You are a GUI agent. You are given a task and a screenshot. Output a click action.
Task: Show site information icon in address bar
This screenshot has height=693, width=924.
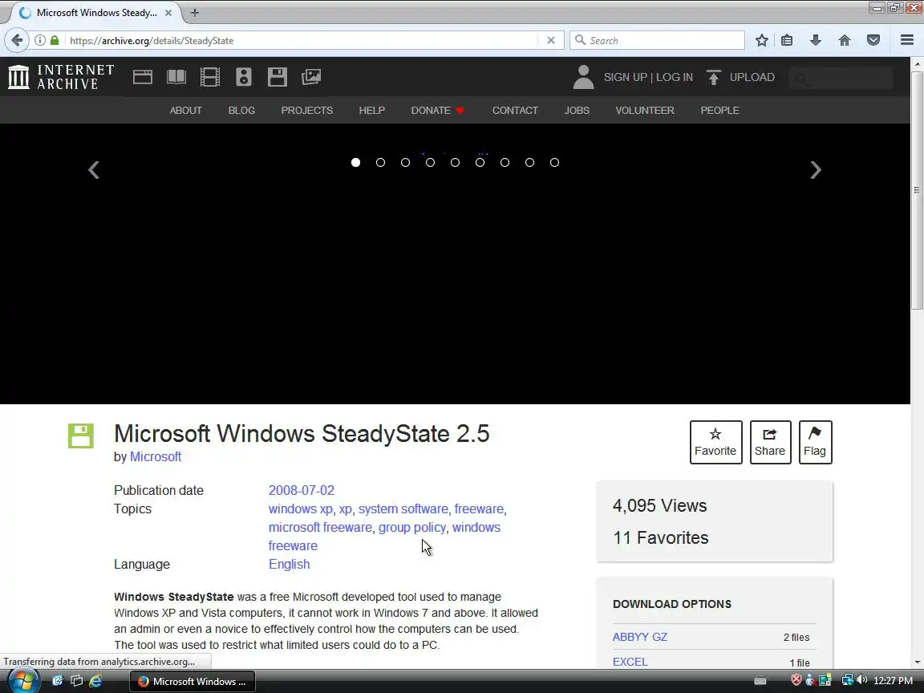point(39,40)
